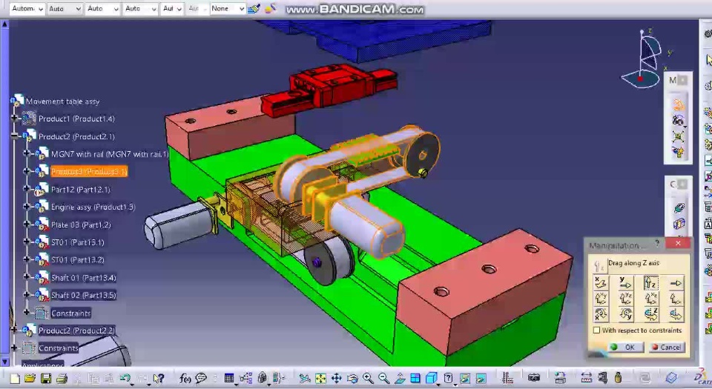Image resolution: width=712 pixels, height=389 pixels.
Task: Create a new document from the toolbar
Action: coord(15,378)
